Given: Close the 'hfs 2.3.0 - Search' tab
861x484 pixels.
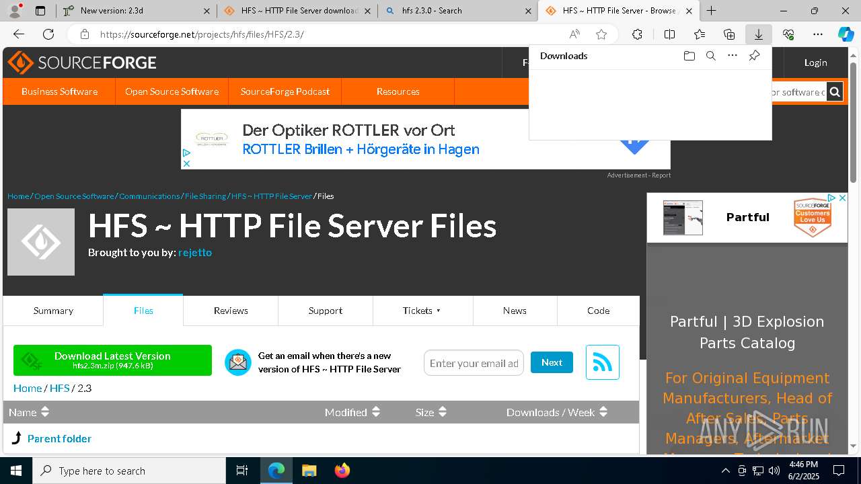Looking at the screenshot, I should pos(528,11).
